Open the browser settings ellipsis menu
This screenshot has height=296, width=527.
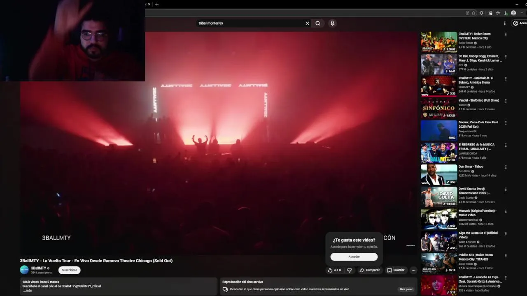coord(522,13)
